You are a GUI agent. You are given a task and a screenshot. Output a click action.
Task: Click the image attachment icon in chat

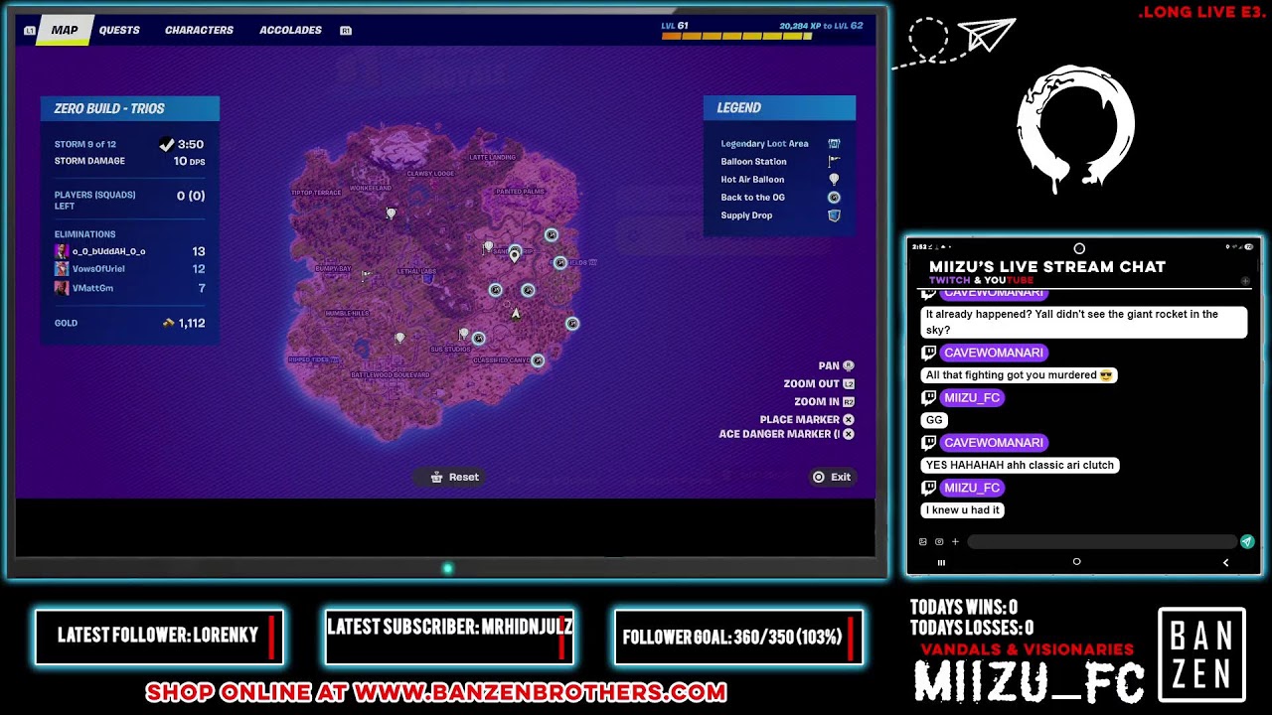(x=923, y=542)
